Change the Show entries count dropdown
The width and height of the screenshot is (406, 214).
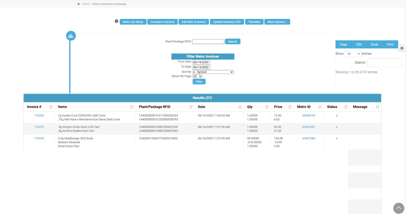pyautogui.click(x=352, y=54)
